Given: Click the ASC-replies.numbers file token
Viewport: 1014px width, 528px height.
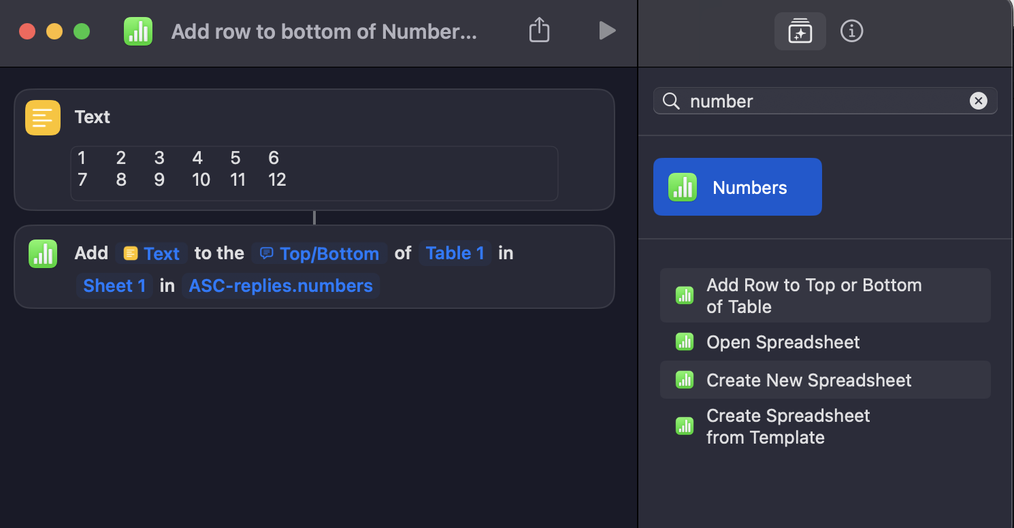Looking at the screenshot, I should [280, 286].
